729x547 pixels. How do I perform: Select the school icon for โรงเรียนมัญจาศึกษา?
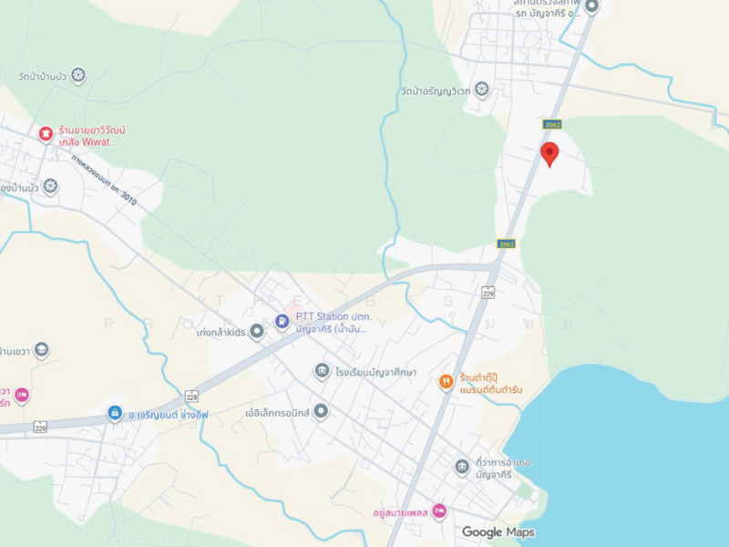pyautogui.click(x=322, y=371)
